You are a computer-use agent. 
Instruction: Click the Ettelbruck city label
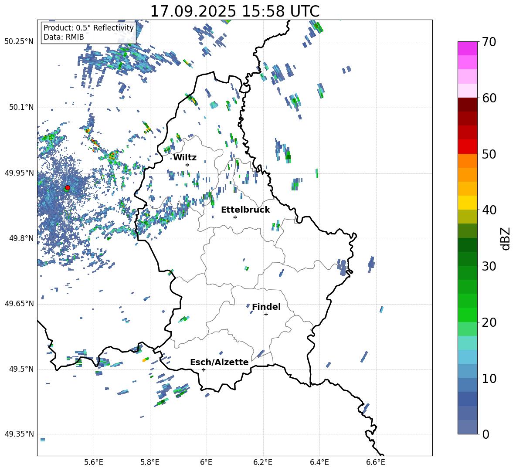coord(245,210)
